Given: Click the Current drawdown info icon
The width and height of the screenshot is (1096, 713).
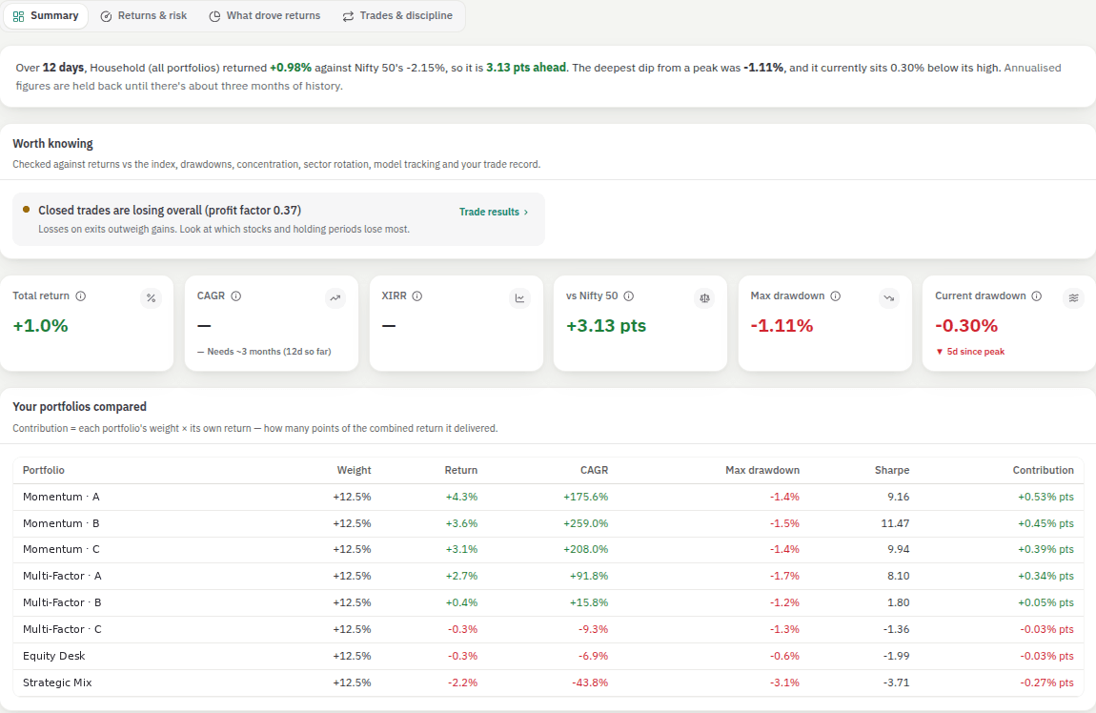Looking at the screenshot, I should coord(1037,295).
